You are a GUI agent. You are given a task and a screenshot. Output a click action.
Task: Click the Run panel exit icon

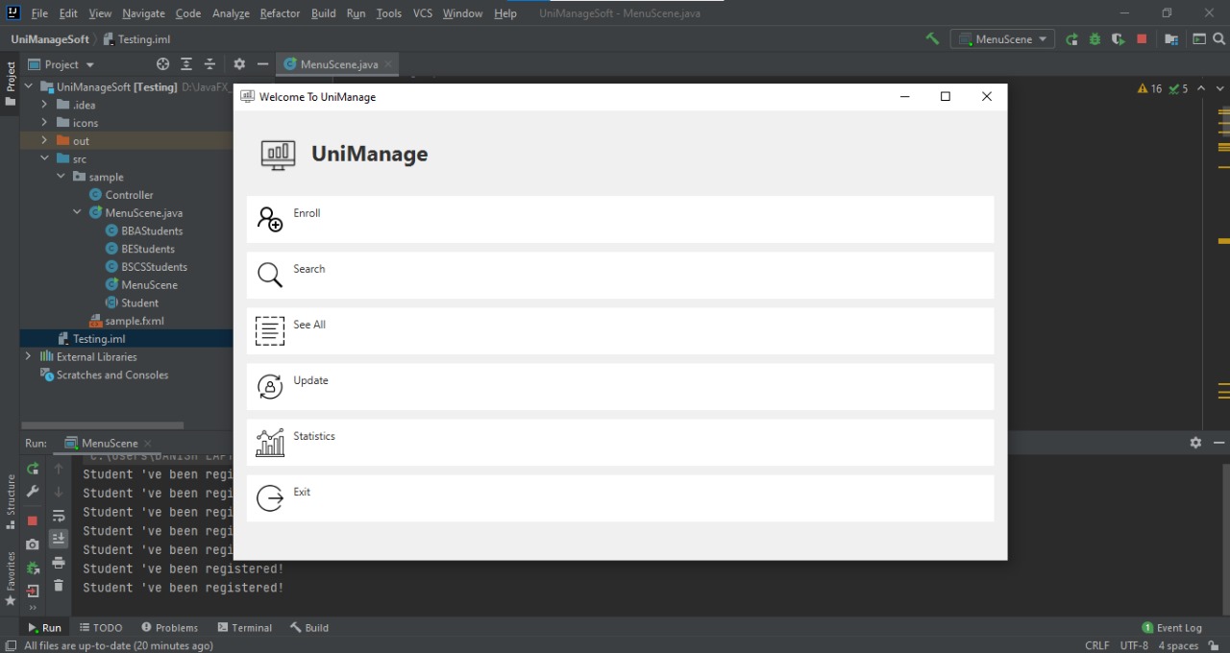click(x=33, y=592)
